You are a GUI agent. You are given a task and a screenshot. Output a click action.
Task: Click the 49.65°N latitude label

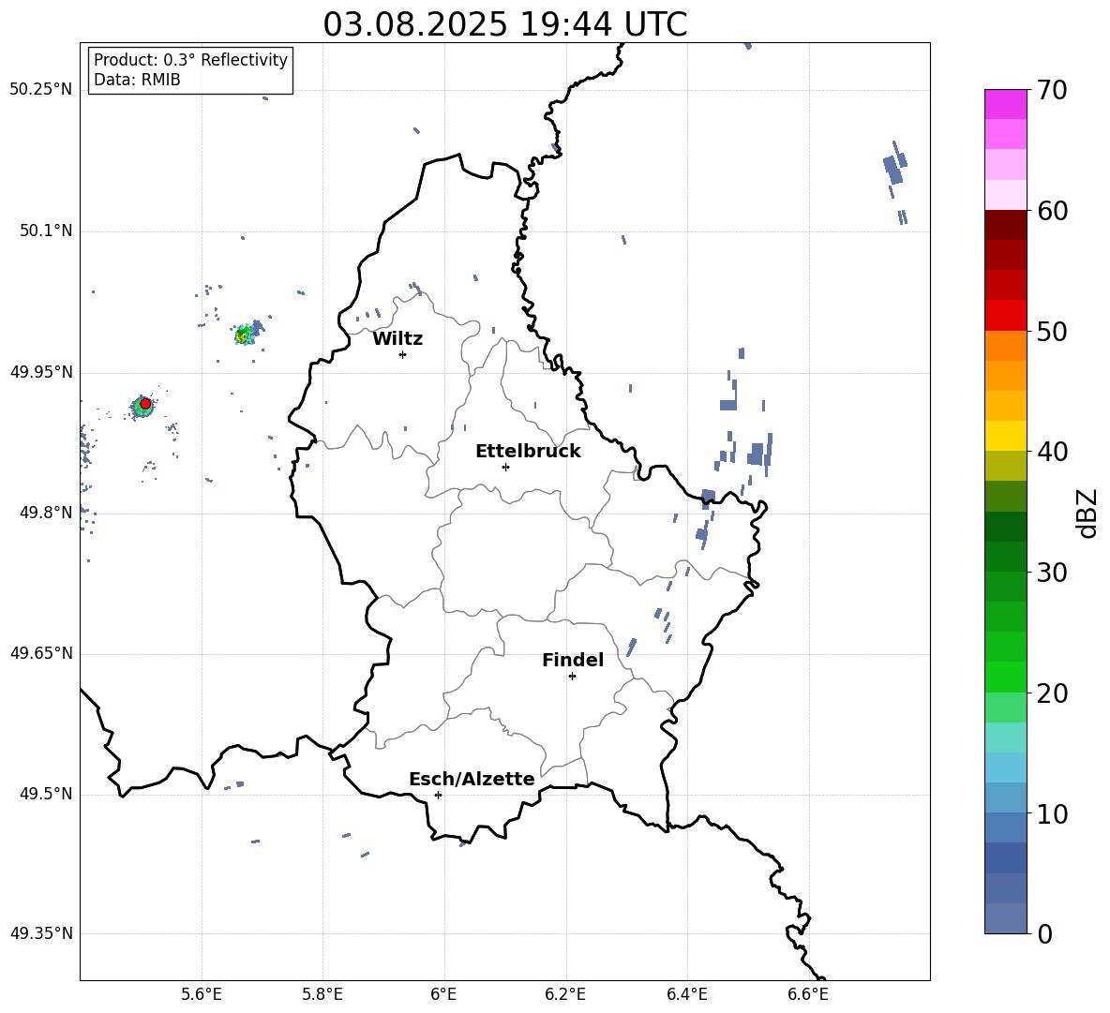(x=41, y=652)
